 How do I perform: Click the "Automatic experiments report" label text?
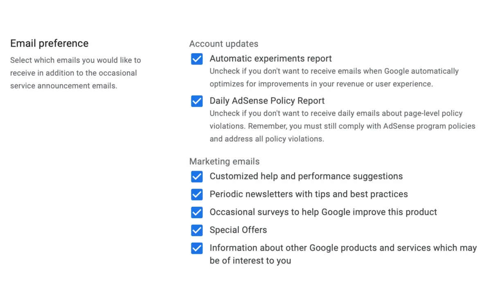click(270, 59)
